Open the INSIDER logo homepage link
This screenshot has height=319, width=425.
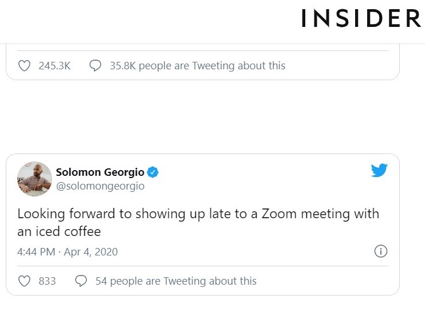[x=361, y=19]
